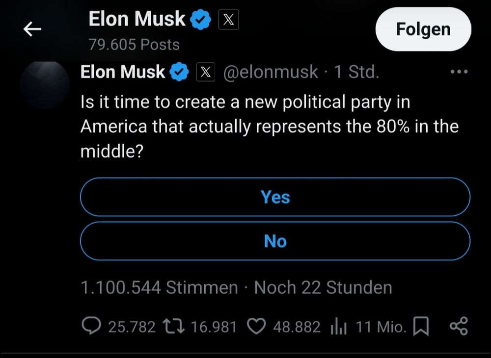This screenshot has width=491, height=358.
Task: Share the post via share icon
Action: (459, 326)
